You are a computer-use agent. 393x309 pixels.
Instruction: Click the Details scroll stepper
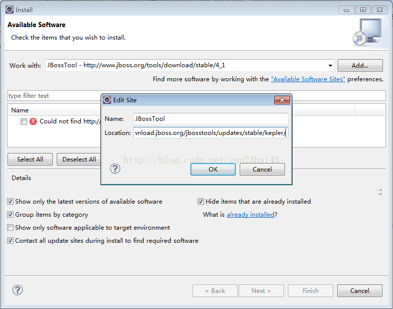click(x=380, y=191)
